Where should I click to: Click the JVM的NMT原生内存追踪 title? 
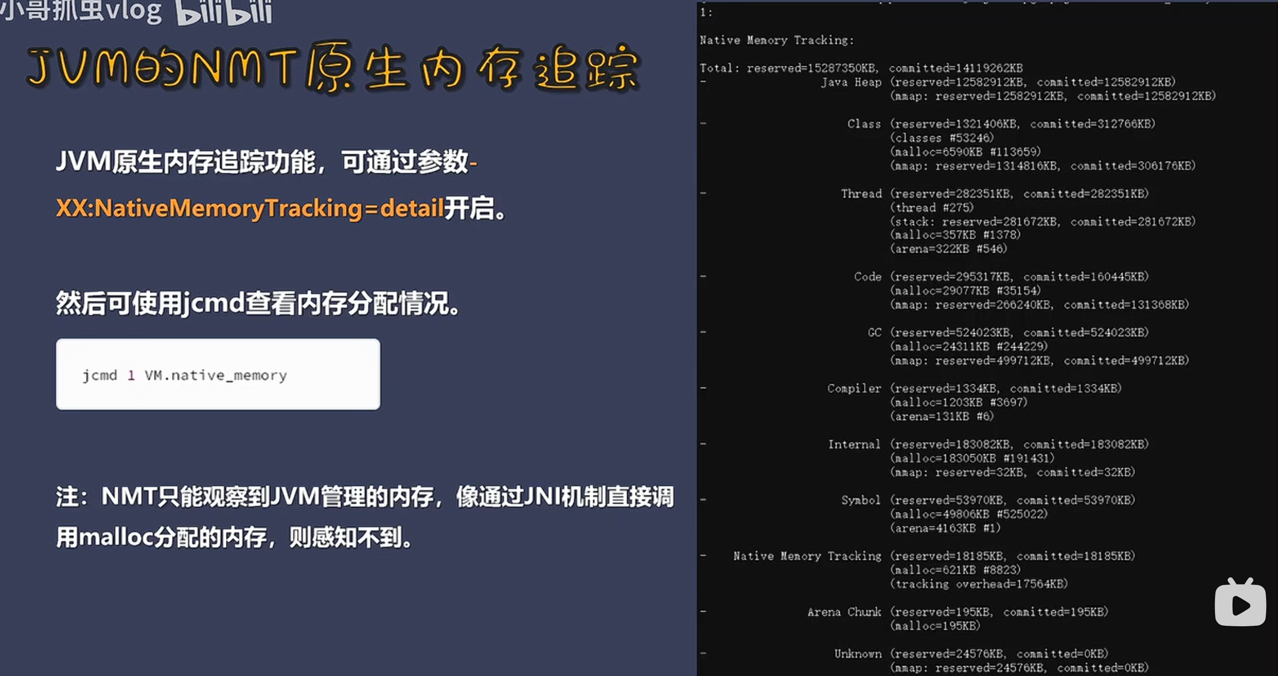[333, 68]
